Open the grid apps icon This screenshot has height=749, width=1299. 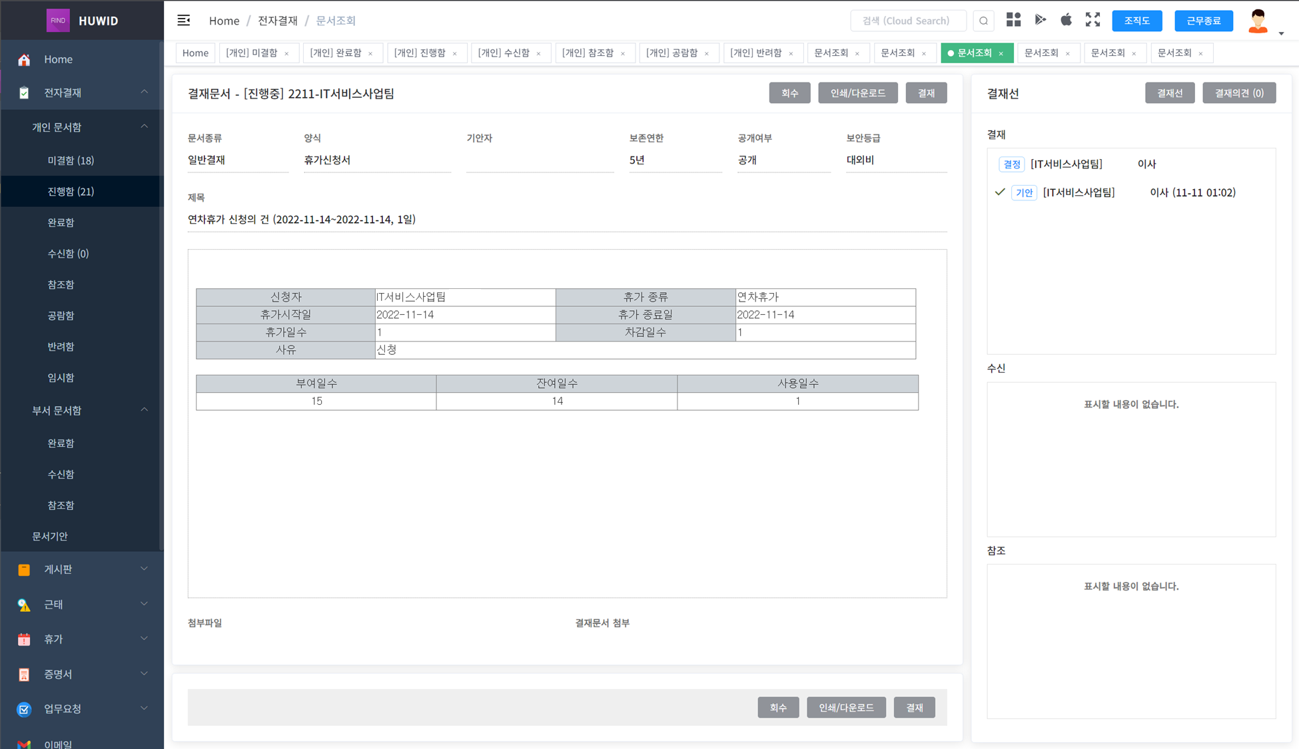[x=1013, y=20]
